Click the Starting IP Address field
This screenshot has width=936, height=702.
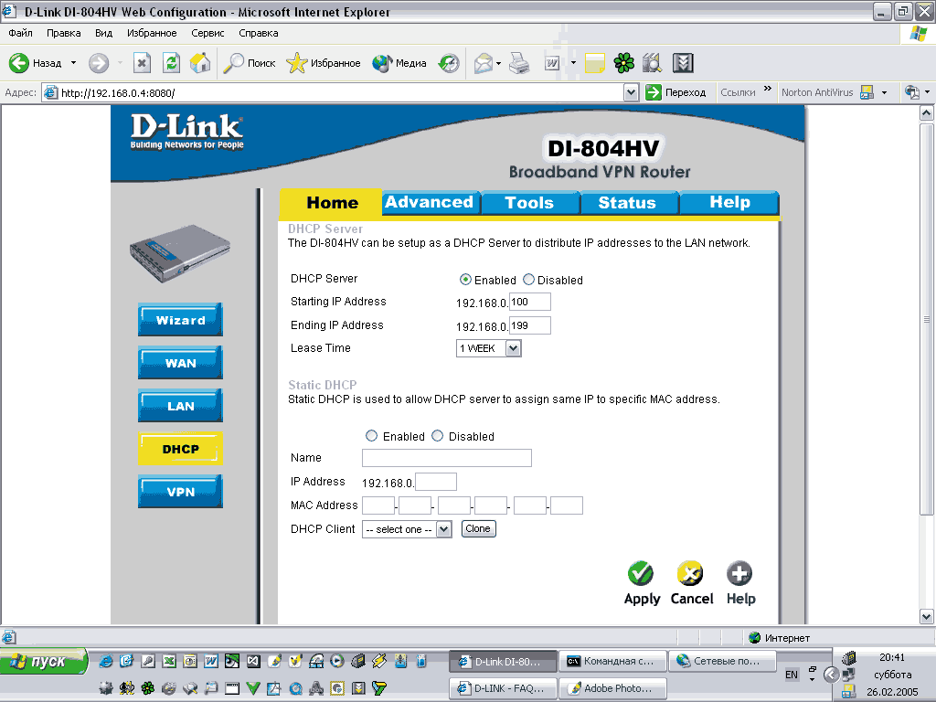point(530,302)
